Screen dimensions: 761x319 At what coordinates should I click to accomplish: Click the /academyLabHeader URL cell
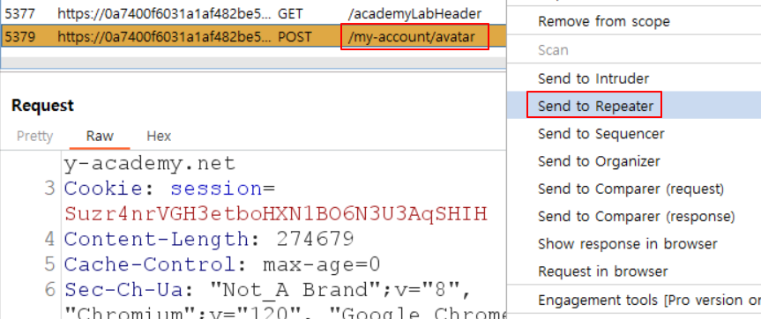414,13
